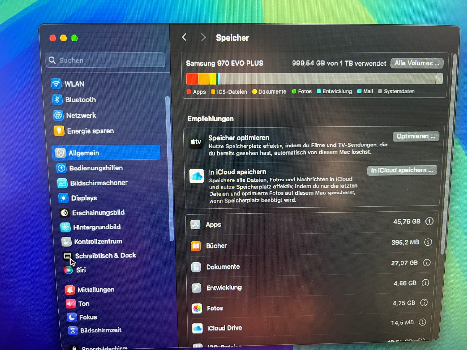
Task: Show info for Dokumente 27,07 GB row
Action: point(427,262)
